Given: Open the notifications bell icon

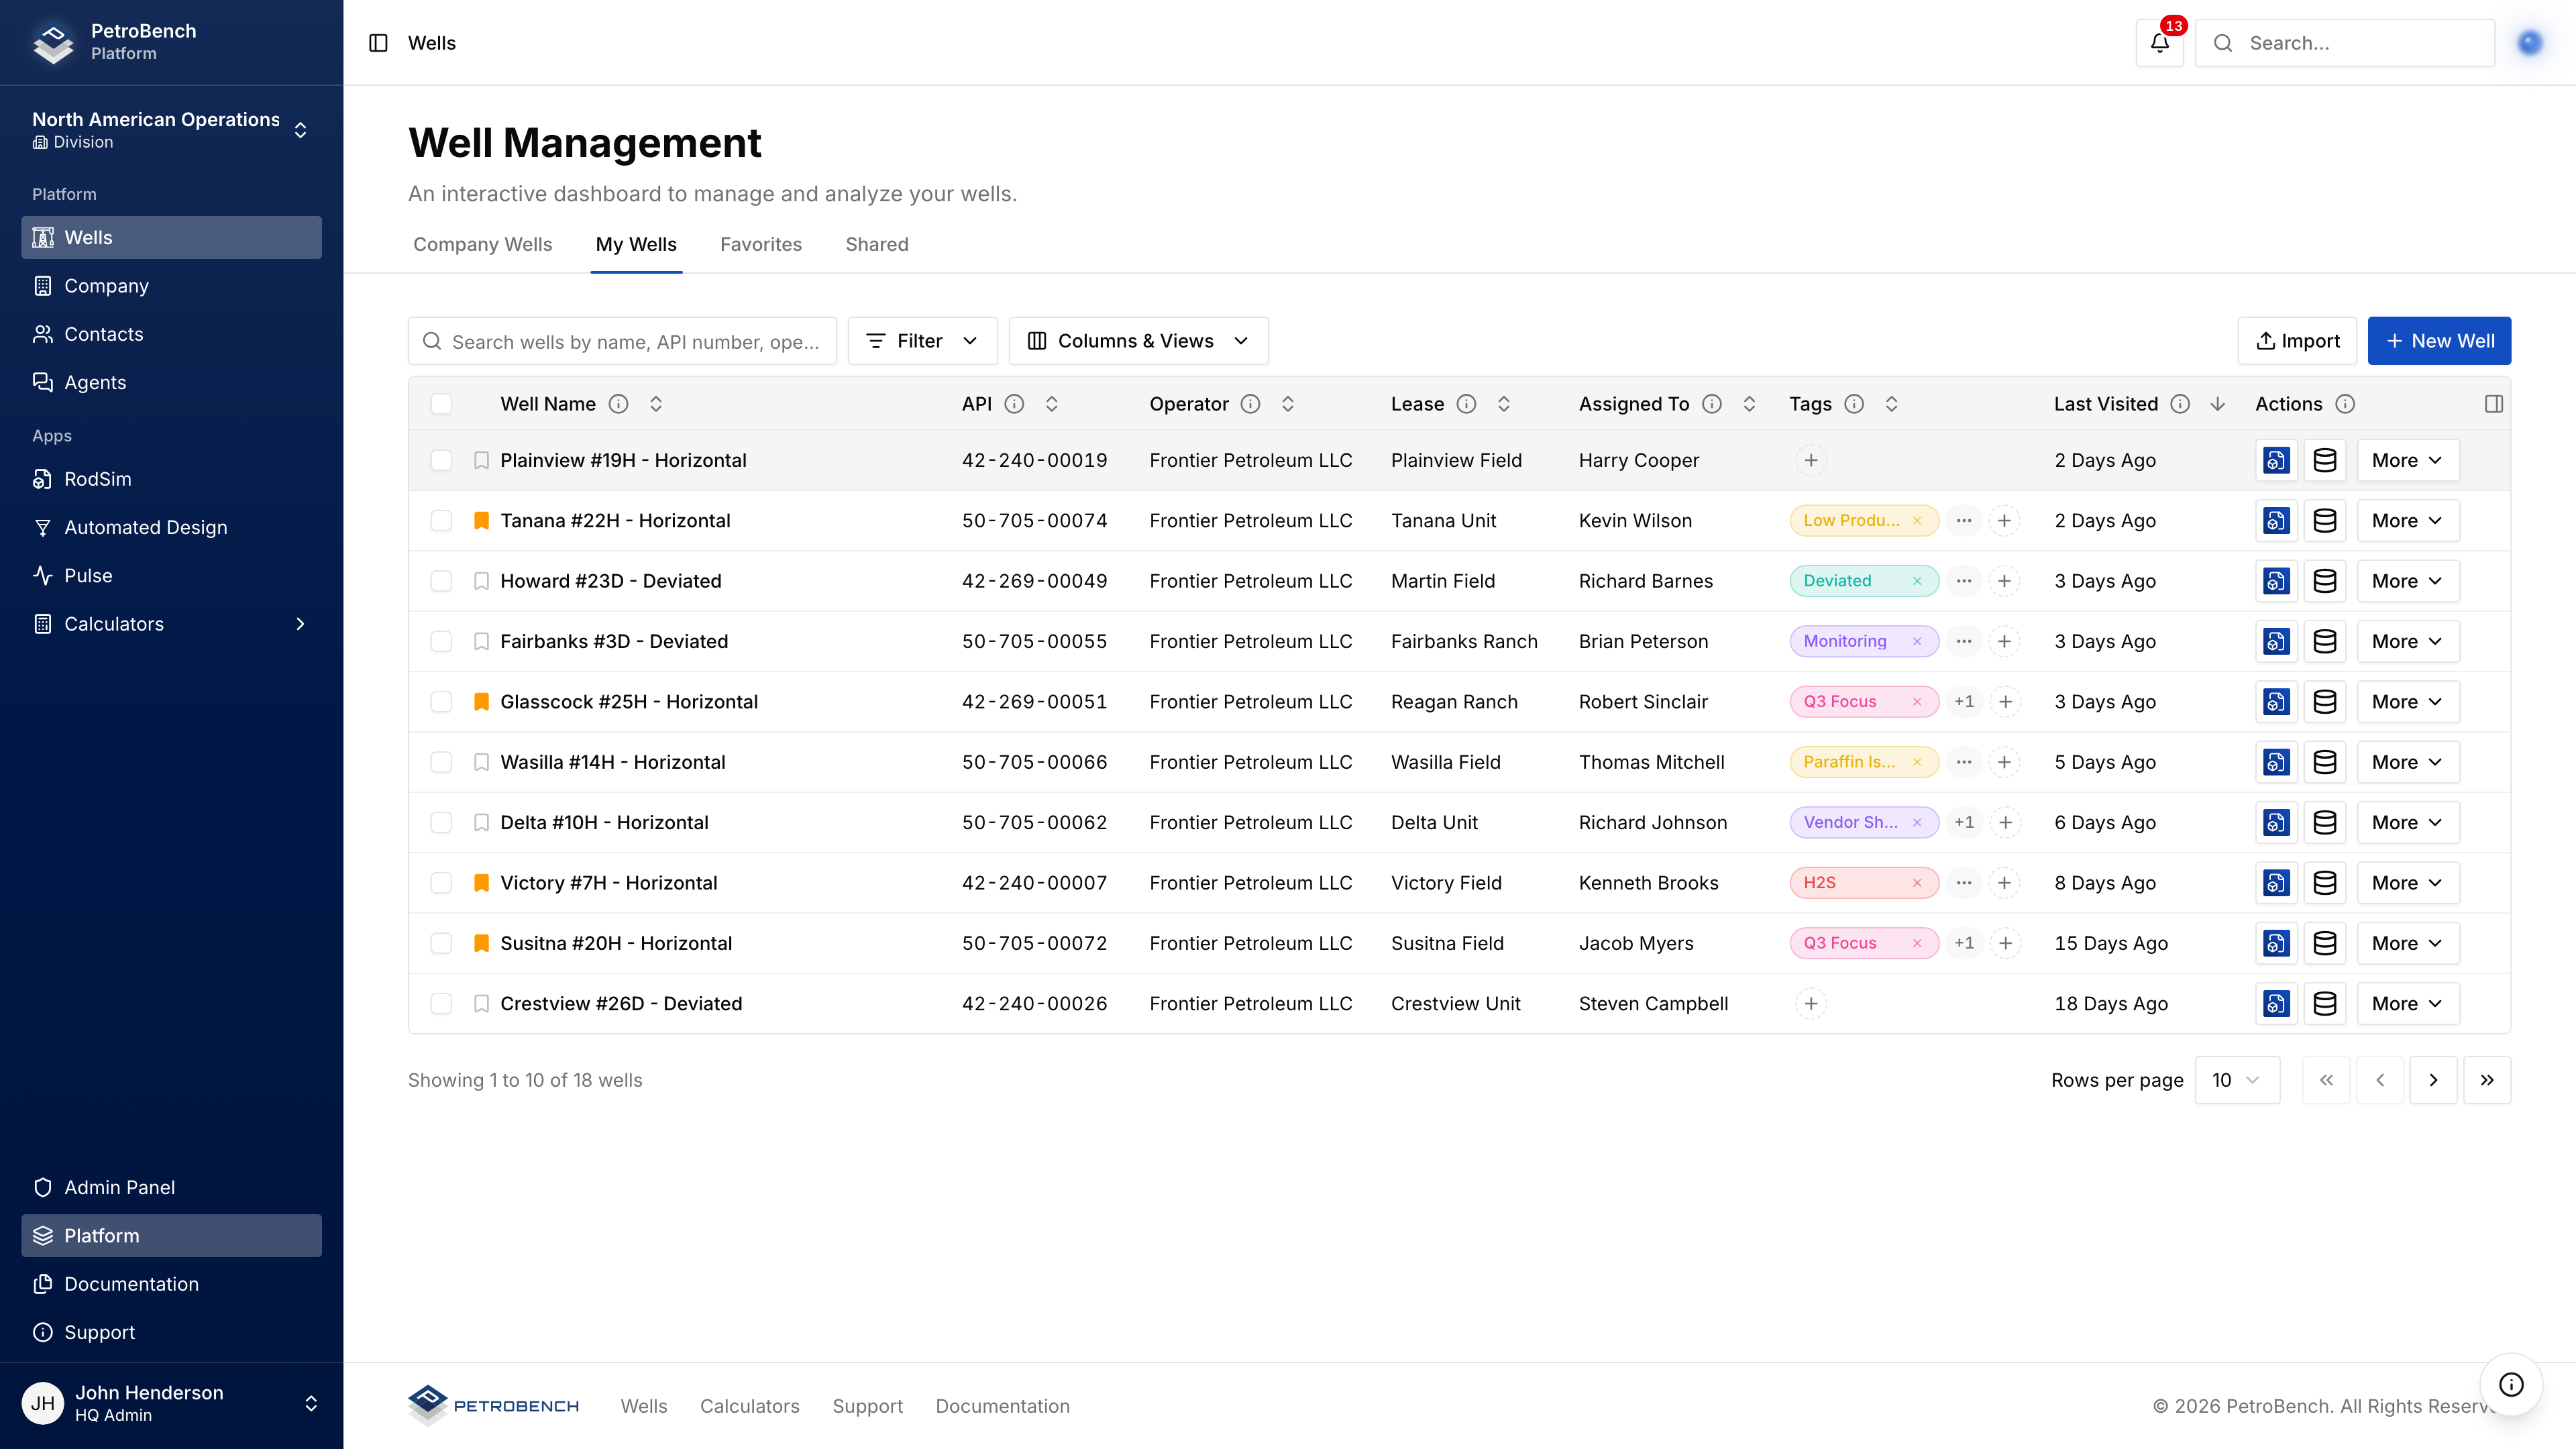Looking at the screenshot, I should point(2159,43).
